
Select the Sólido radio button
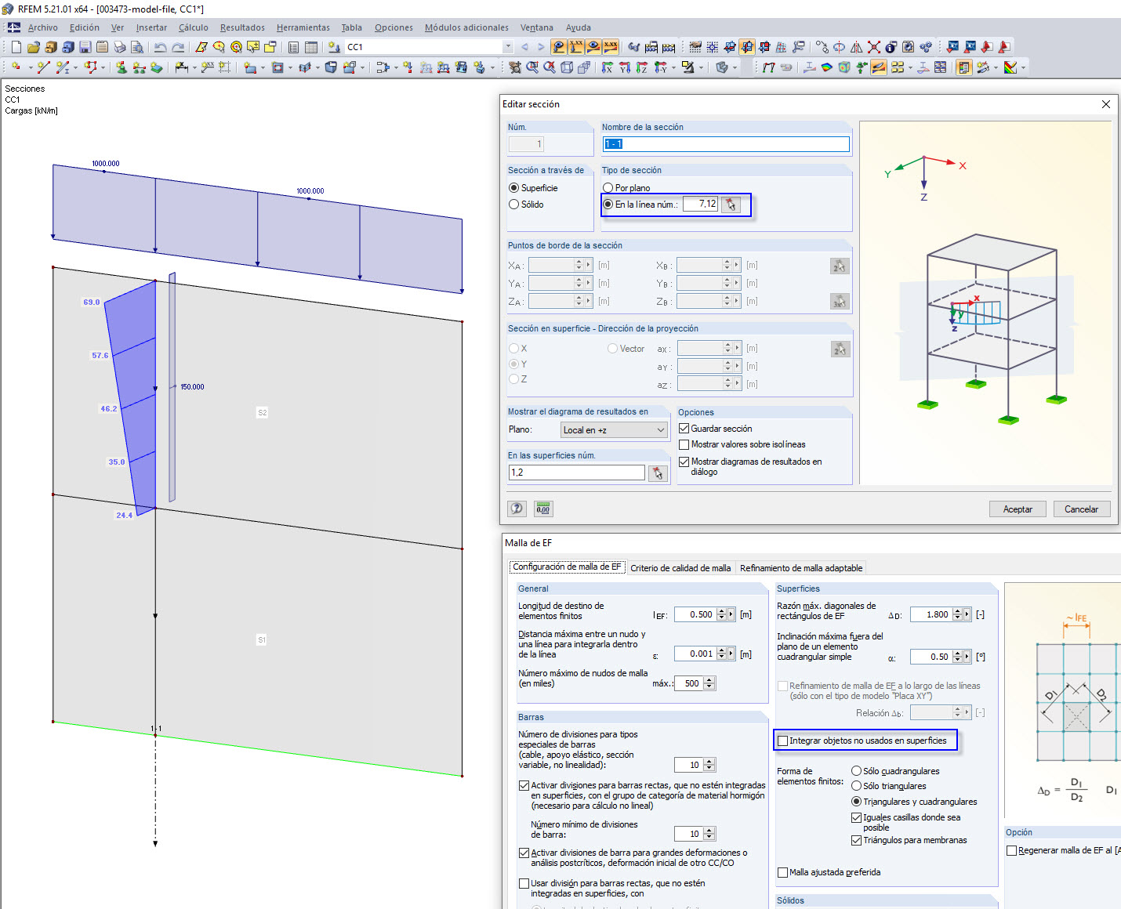click(x=514, y=205)
